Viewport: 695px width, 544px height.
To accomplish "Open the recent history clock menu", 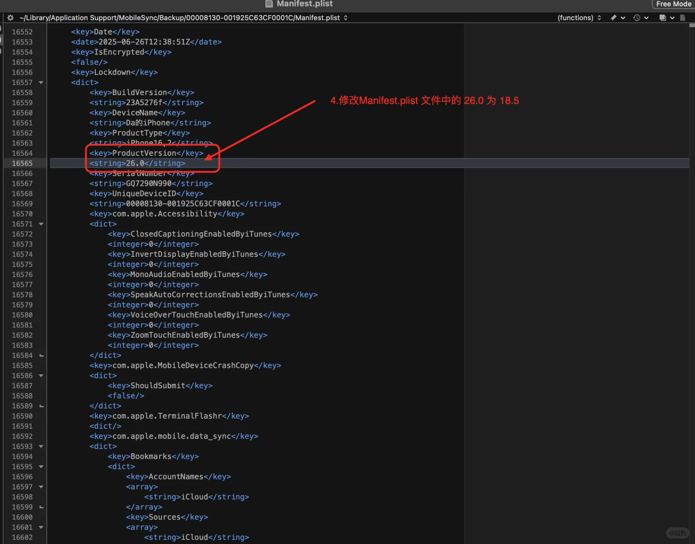I will [x=641, y=18].
